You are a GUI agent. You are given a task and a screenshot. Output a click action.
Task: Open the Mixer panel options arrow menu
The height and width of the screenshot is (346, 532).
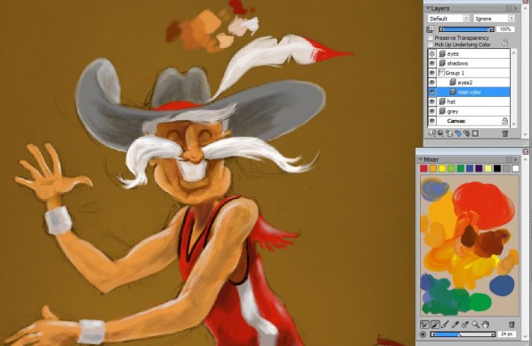click(x=516, y=159)
